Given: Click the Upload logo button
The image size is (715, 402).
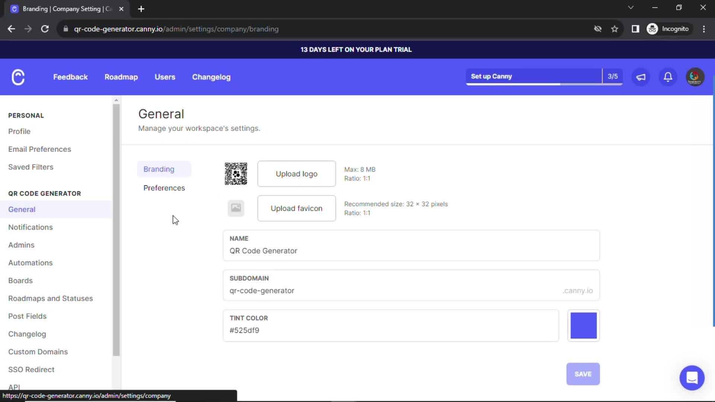Looking at the screenshot, I should [x=296, y=173].
